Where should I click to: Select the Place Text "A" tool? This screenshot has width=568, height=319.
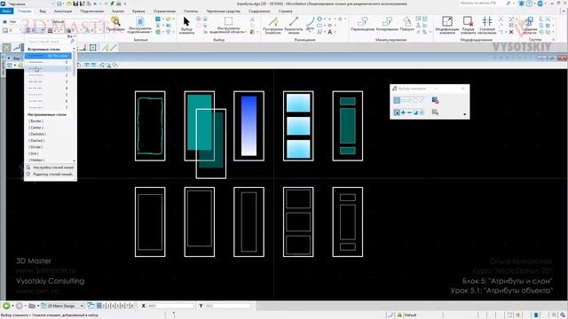pos(329,32)
